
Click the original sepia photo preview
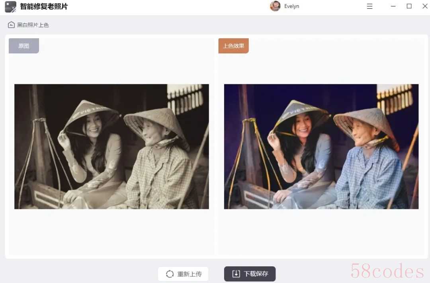click(x=111, y=146)
